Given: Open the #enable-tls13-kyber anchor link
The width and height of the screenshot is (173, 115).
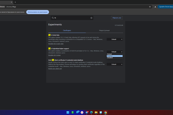Looking at the screenshot, I should click(54, 55).
